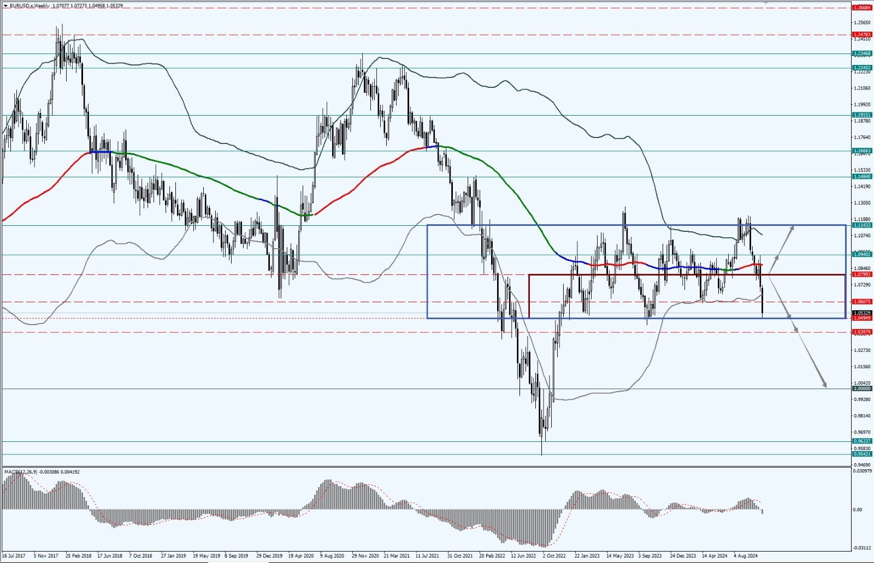Select the 2 Oct 2022 date label
This screenshot has width=874, height=563.
point(556,556)
